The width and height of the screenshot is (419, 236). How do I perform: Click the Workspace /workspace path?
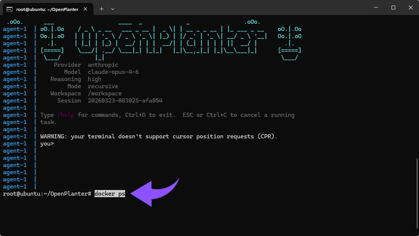[104, 93]
